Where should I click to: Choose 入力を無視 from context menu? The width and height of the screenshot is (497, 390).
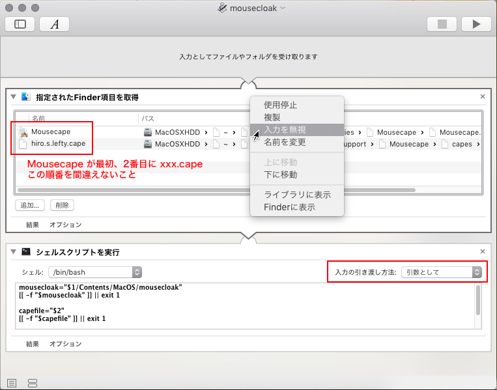point(296,130)
